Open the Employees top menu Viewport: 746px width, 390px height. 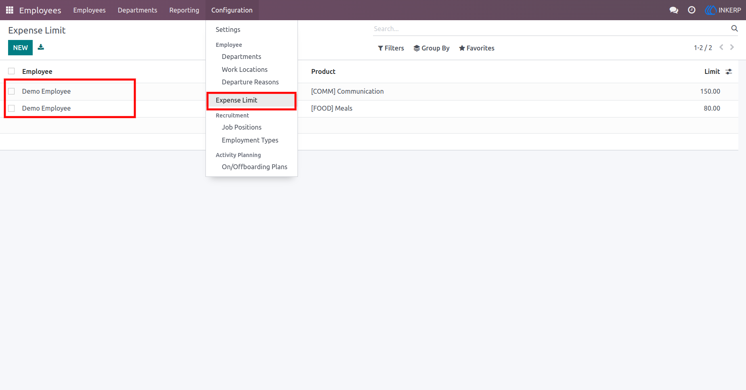pos(89,10)
